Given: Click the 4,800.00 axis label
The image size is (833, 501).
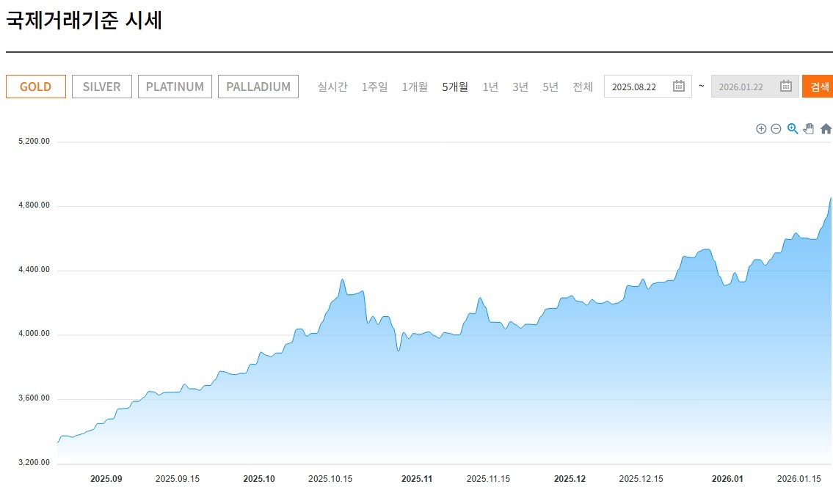Looking at the screenshot, I should pyautogui.click(x=34, y=205).
